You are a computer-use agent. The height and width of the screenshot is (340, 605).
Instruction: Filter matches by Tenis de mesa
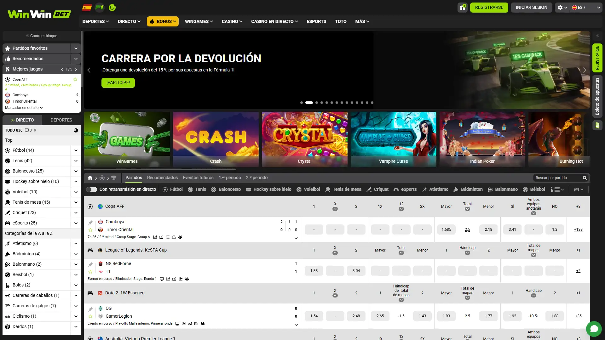click(343, 189)
